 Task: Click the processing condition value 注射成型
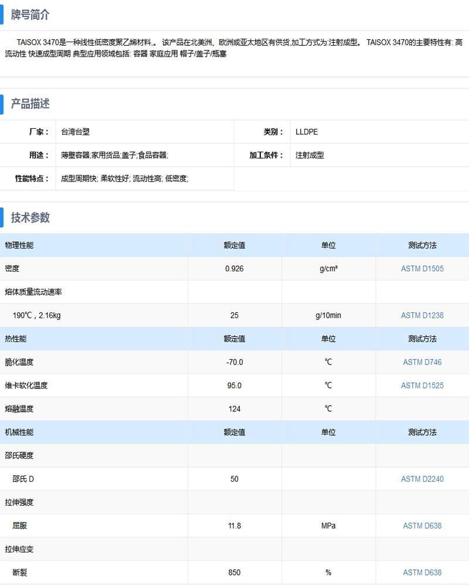310,155
